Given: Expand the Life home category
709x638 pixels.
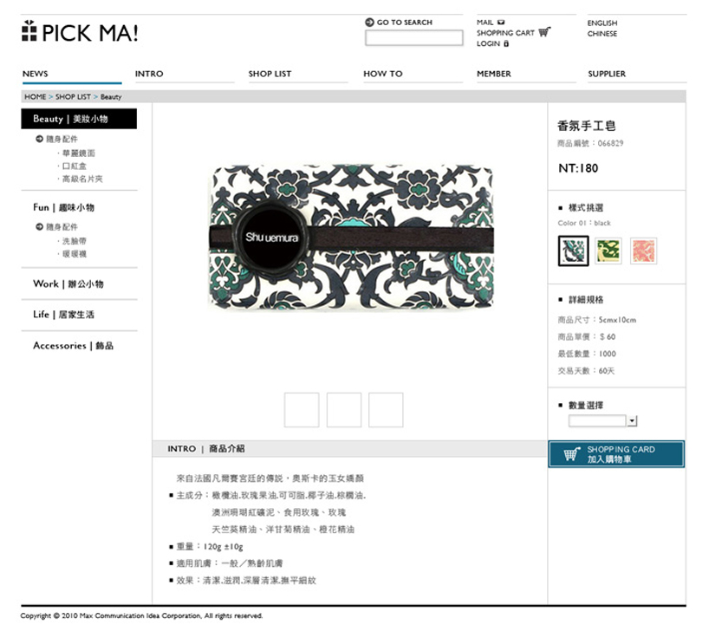Looking at the screenshot, I should pyautogui.click(x=64, y=315).
